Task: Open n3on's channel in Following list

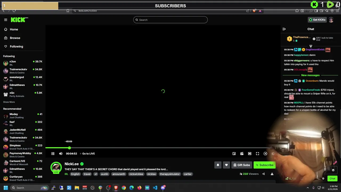Action: coord(23,63)
